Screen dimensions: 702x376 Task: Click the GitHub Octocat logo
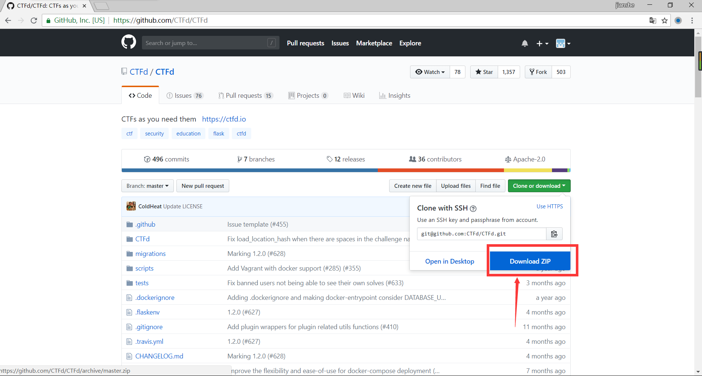tap(129, 42)
